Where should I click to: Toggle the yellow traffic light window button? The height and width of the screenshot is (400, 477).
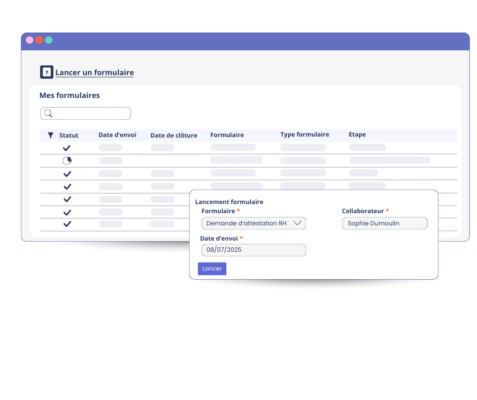[x=39, y=40]
